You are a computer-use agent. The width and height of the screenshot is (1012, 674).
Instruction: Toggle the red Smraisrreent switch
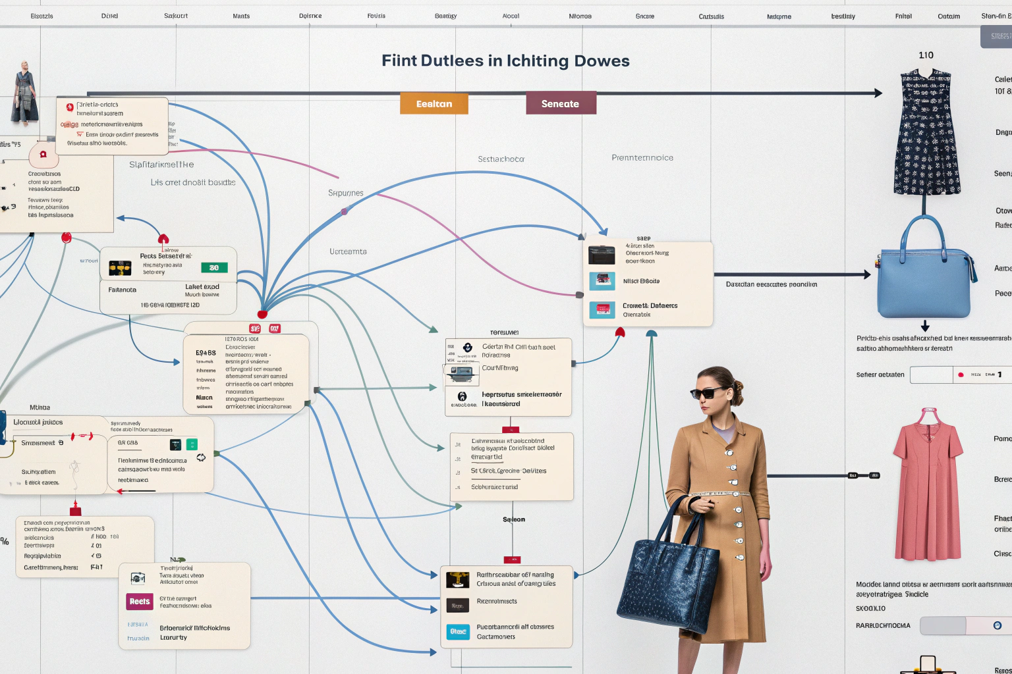(x=82, y=436)
